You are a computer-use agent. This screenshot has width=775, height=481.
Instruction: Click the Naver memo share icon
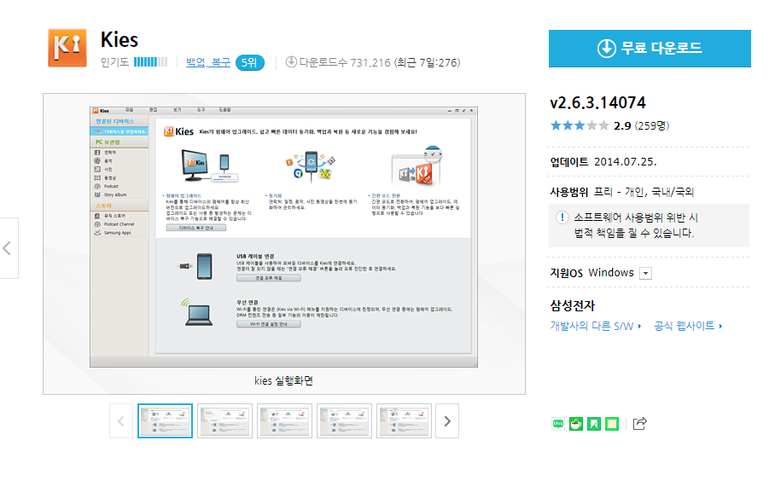click(612, 424)
